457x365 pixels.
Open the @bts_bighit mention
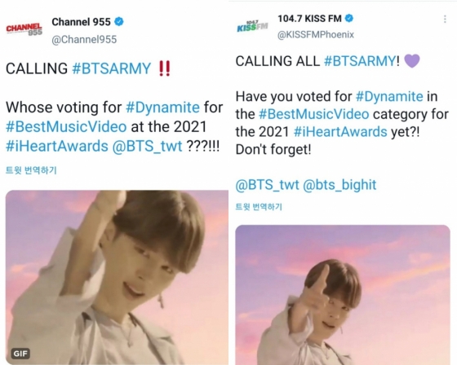[339, 185]
